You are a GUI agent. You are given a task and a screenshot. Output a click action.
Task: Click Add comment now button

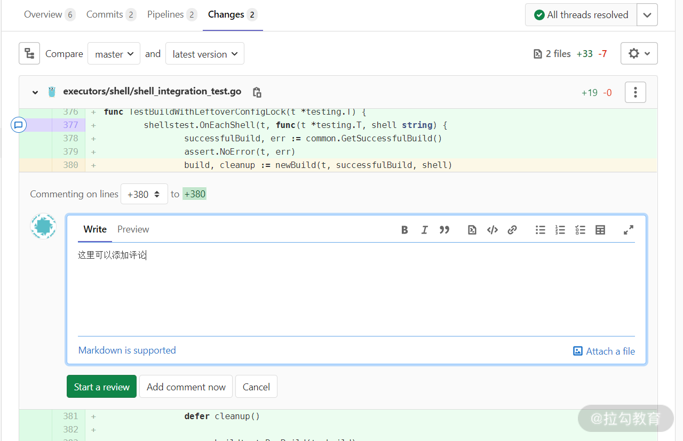click(186, 387)
